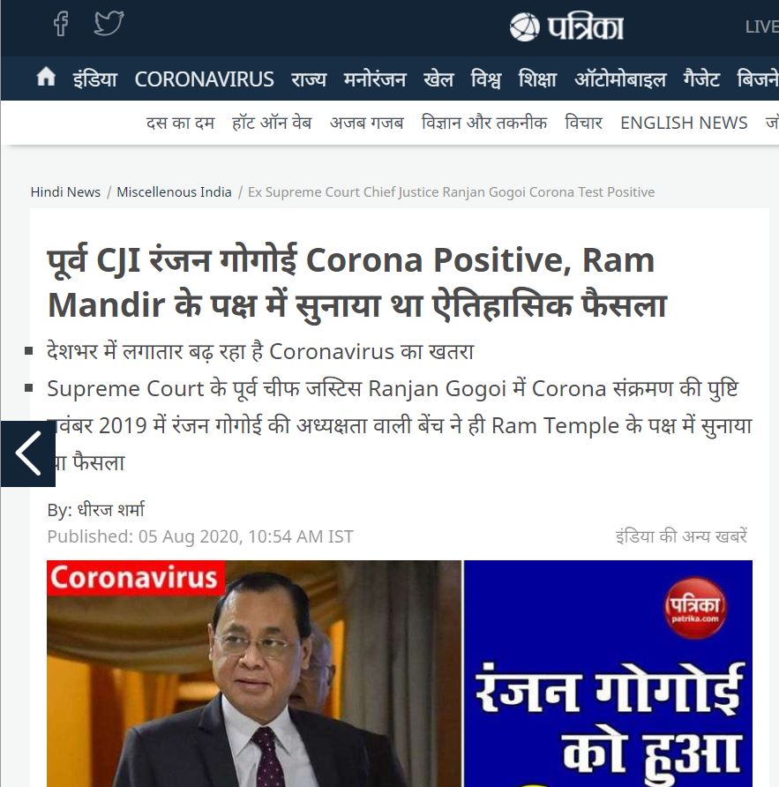This screenshot has width=779, height=787.
Task: Select the खेल menu item
Action: [438, 79]
